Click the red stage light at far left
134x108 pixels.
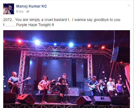tap(20, 41)
